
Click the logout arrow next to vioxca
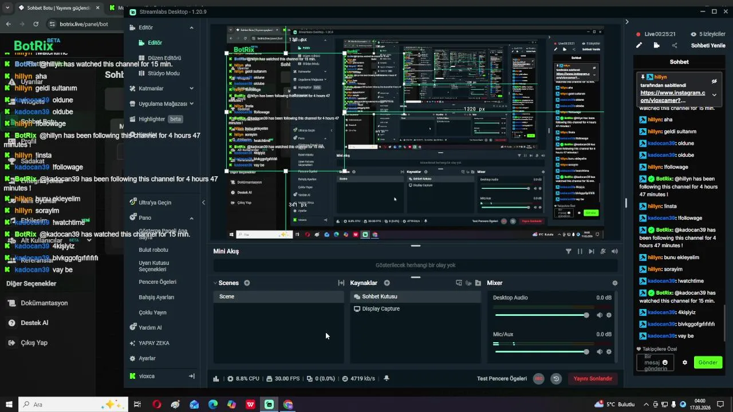192,376
